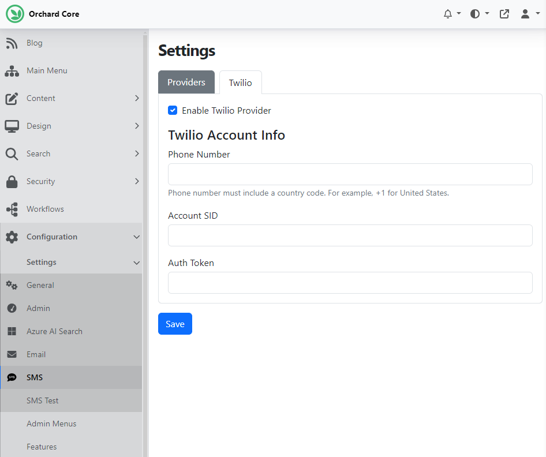Click the Azure AI Search windows icon

click(x=12, y=331)
